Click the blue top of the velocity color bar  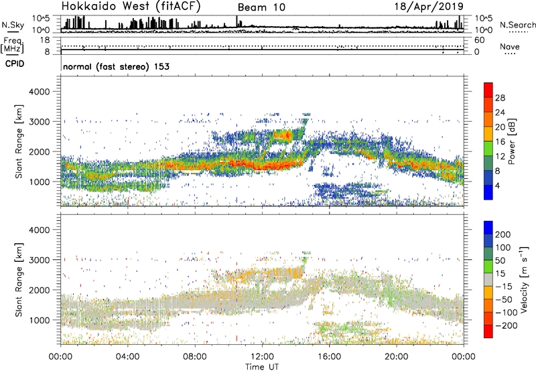(488, 228)
